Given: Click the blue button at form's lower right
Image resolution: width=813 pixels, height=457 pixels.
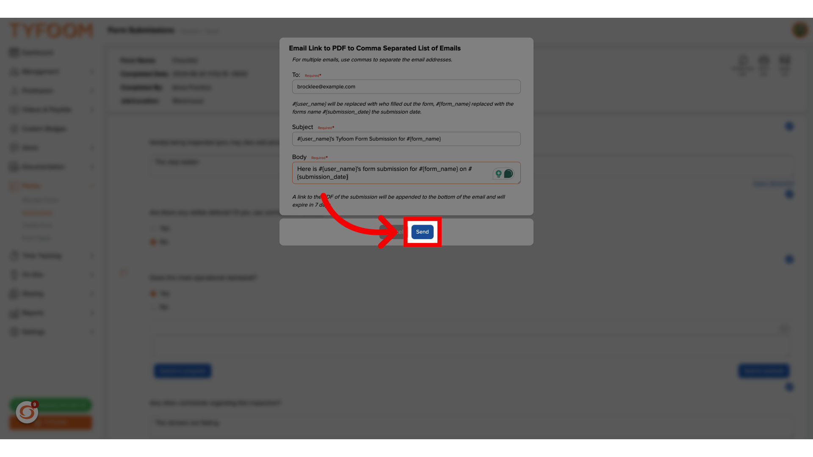Looking at the screenshot, I should (764, 371).
